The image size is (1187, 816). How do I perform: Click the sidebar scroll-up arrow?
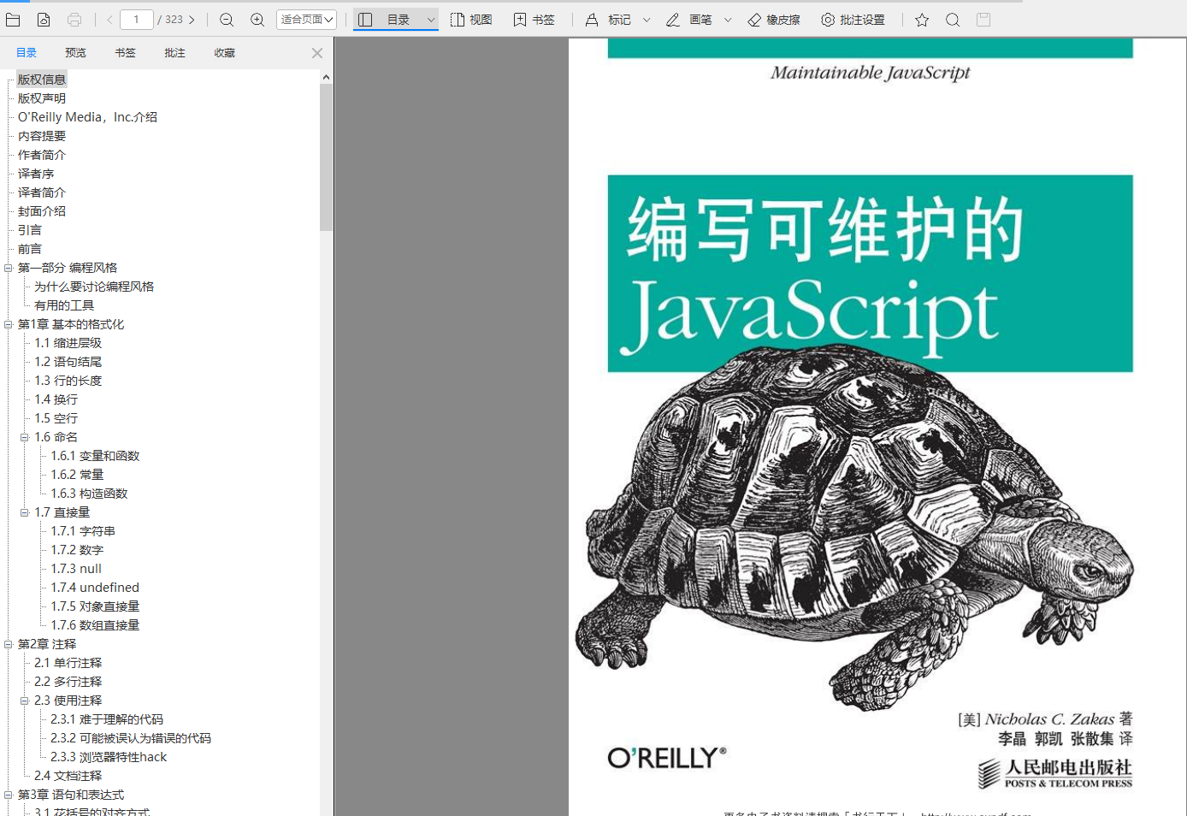(x=326, y=77)
